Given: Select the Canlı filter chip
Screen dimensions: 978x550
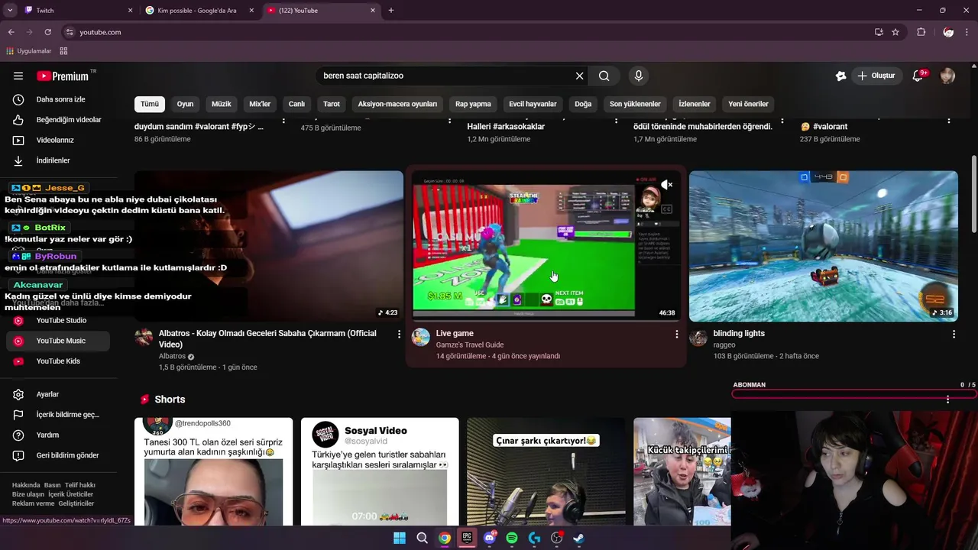Looking at the screenshot, I should (296, 104).
